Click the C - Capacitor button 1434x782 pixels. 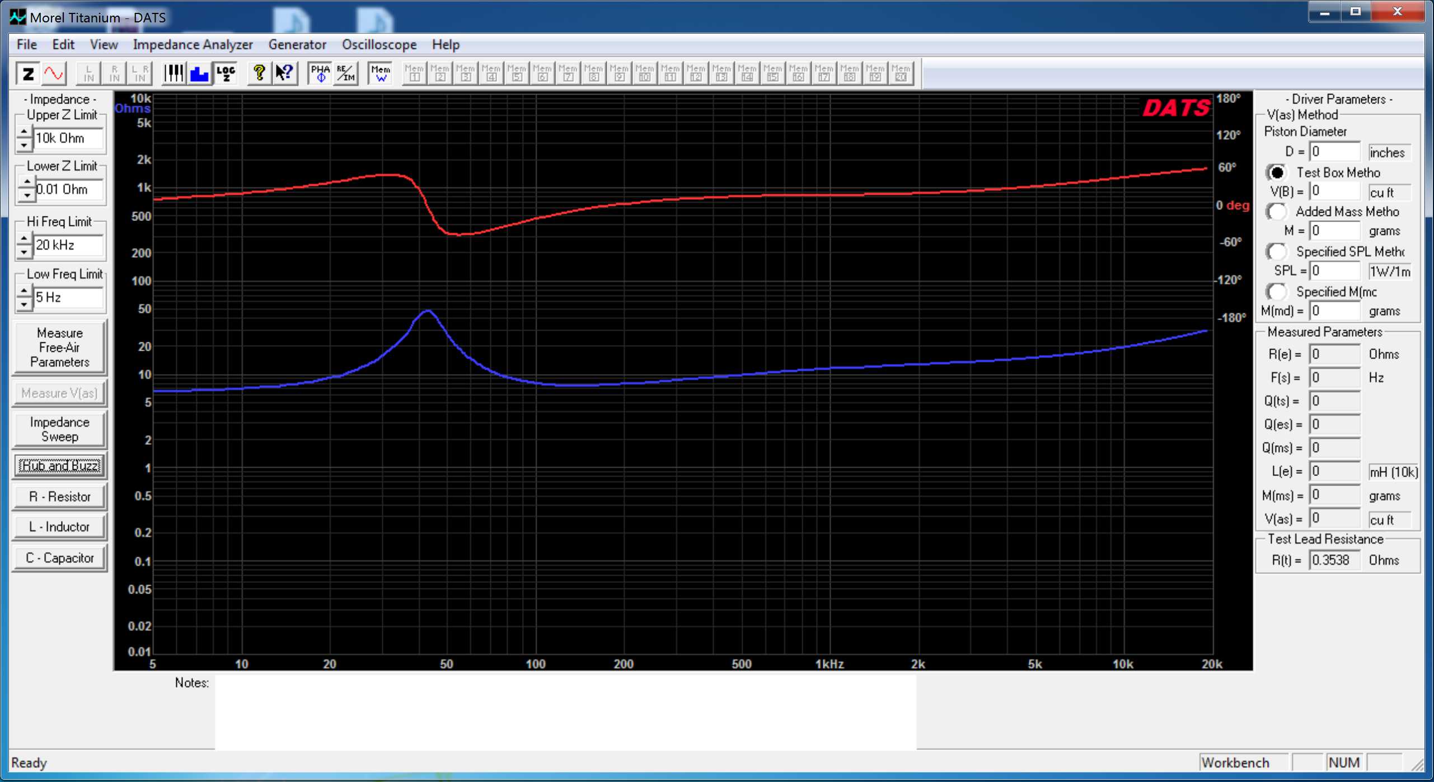pyautogui.click(x=59, y=558)
